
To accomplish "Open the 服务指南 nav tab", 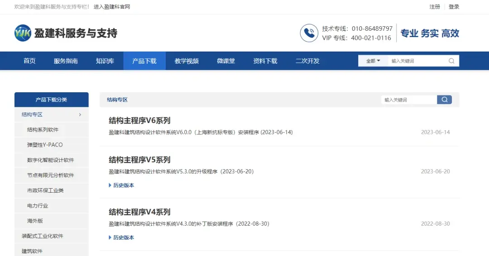I will point(66,61).
